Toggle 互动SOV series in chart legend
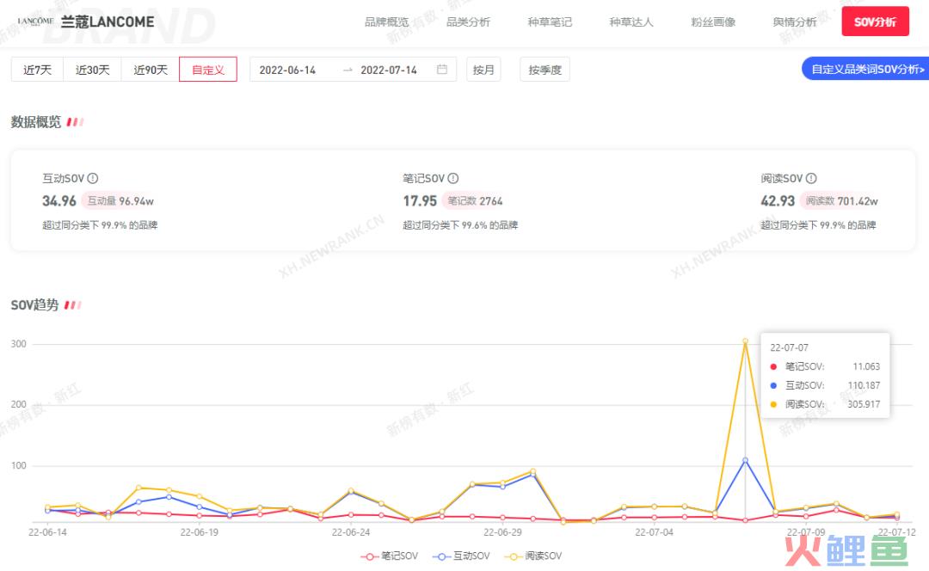 pos(461,556)
